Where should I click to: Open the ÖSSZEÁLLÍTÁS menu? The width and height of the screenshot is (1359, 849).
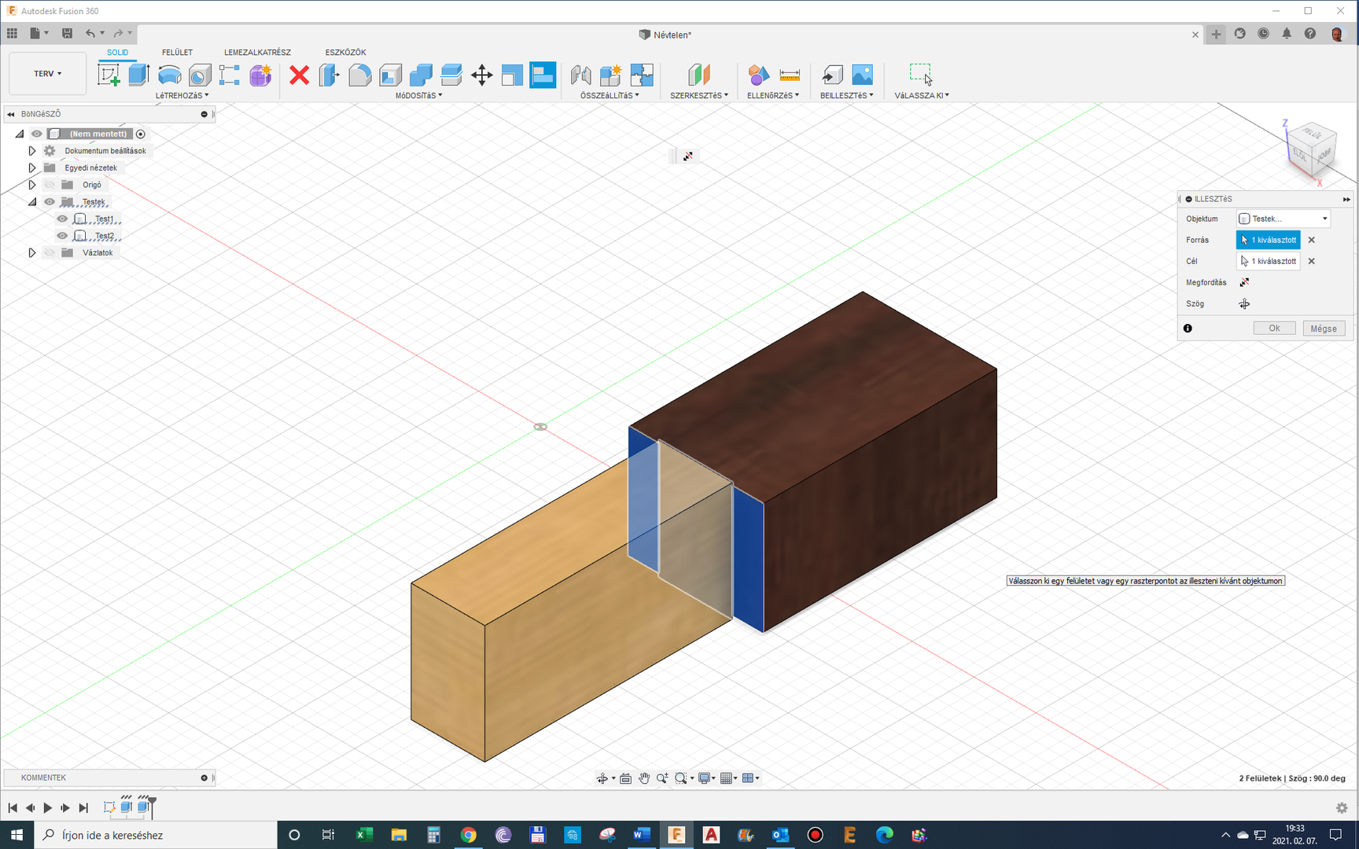coord(610,95)
